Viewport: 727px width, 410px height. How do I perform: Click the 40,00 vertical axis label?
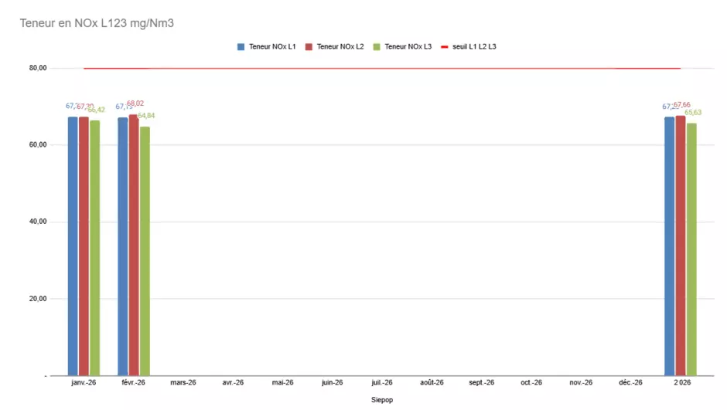(38, 222)
